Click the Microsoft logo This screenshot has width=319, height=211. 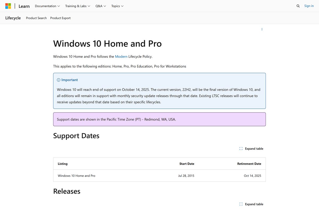pyautogui.click(x=8, y=6)
